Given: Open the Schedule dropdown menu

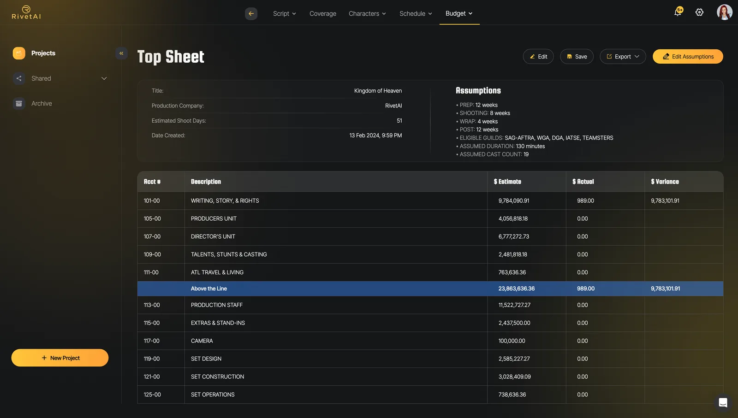Looking at the screenshot, I should [416, 13].
